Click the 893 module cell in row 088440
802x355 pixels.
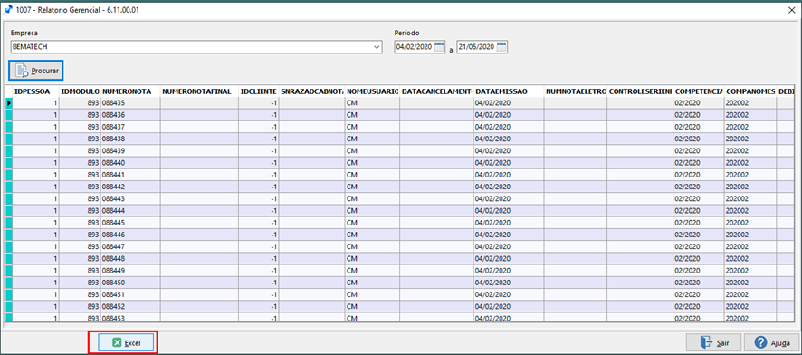[80, 162]
